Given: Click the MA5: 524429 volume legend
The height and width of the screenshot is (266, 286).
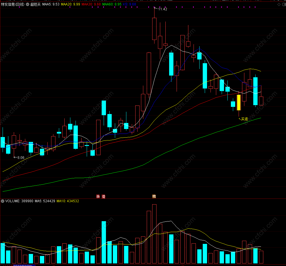Looking at the screenshot, I should 45,201.
